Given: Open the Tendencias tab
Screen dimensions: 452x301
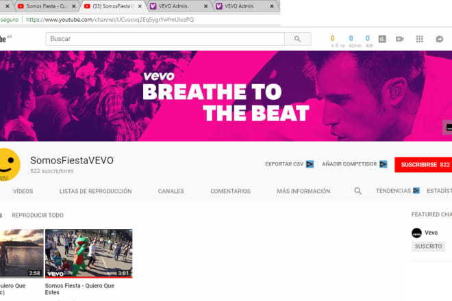Looking at the screenshot, I should 393,191.
